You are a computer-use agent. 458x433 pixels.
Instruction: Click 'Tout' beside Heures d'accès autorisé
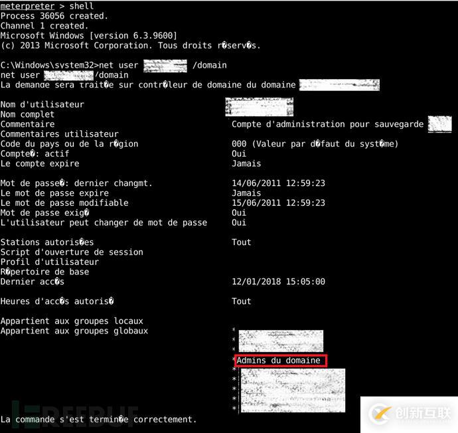tap(241, 302)
